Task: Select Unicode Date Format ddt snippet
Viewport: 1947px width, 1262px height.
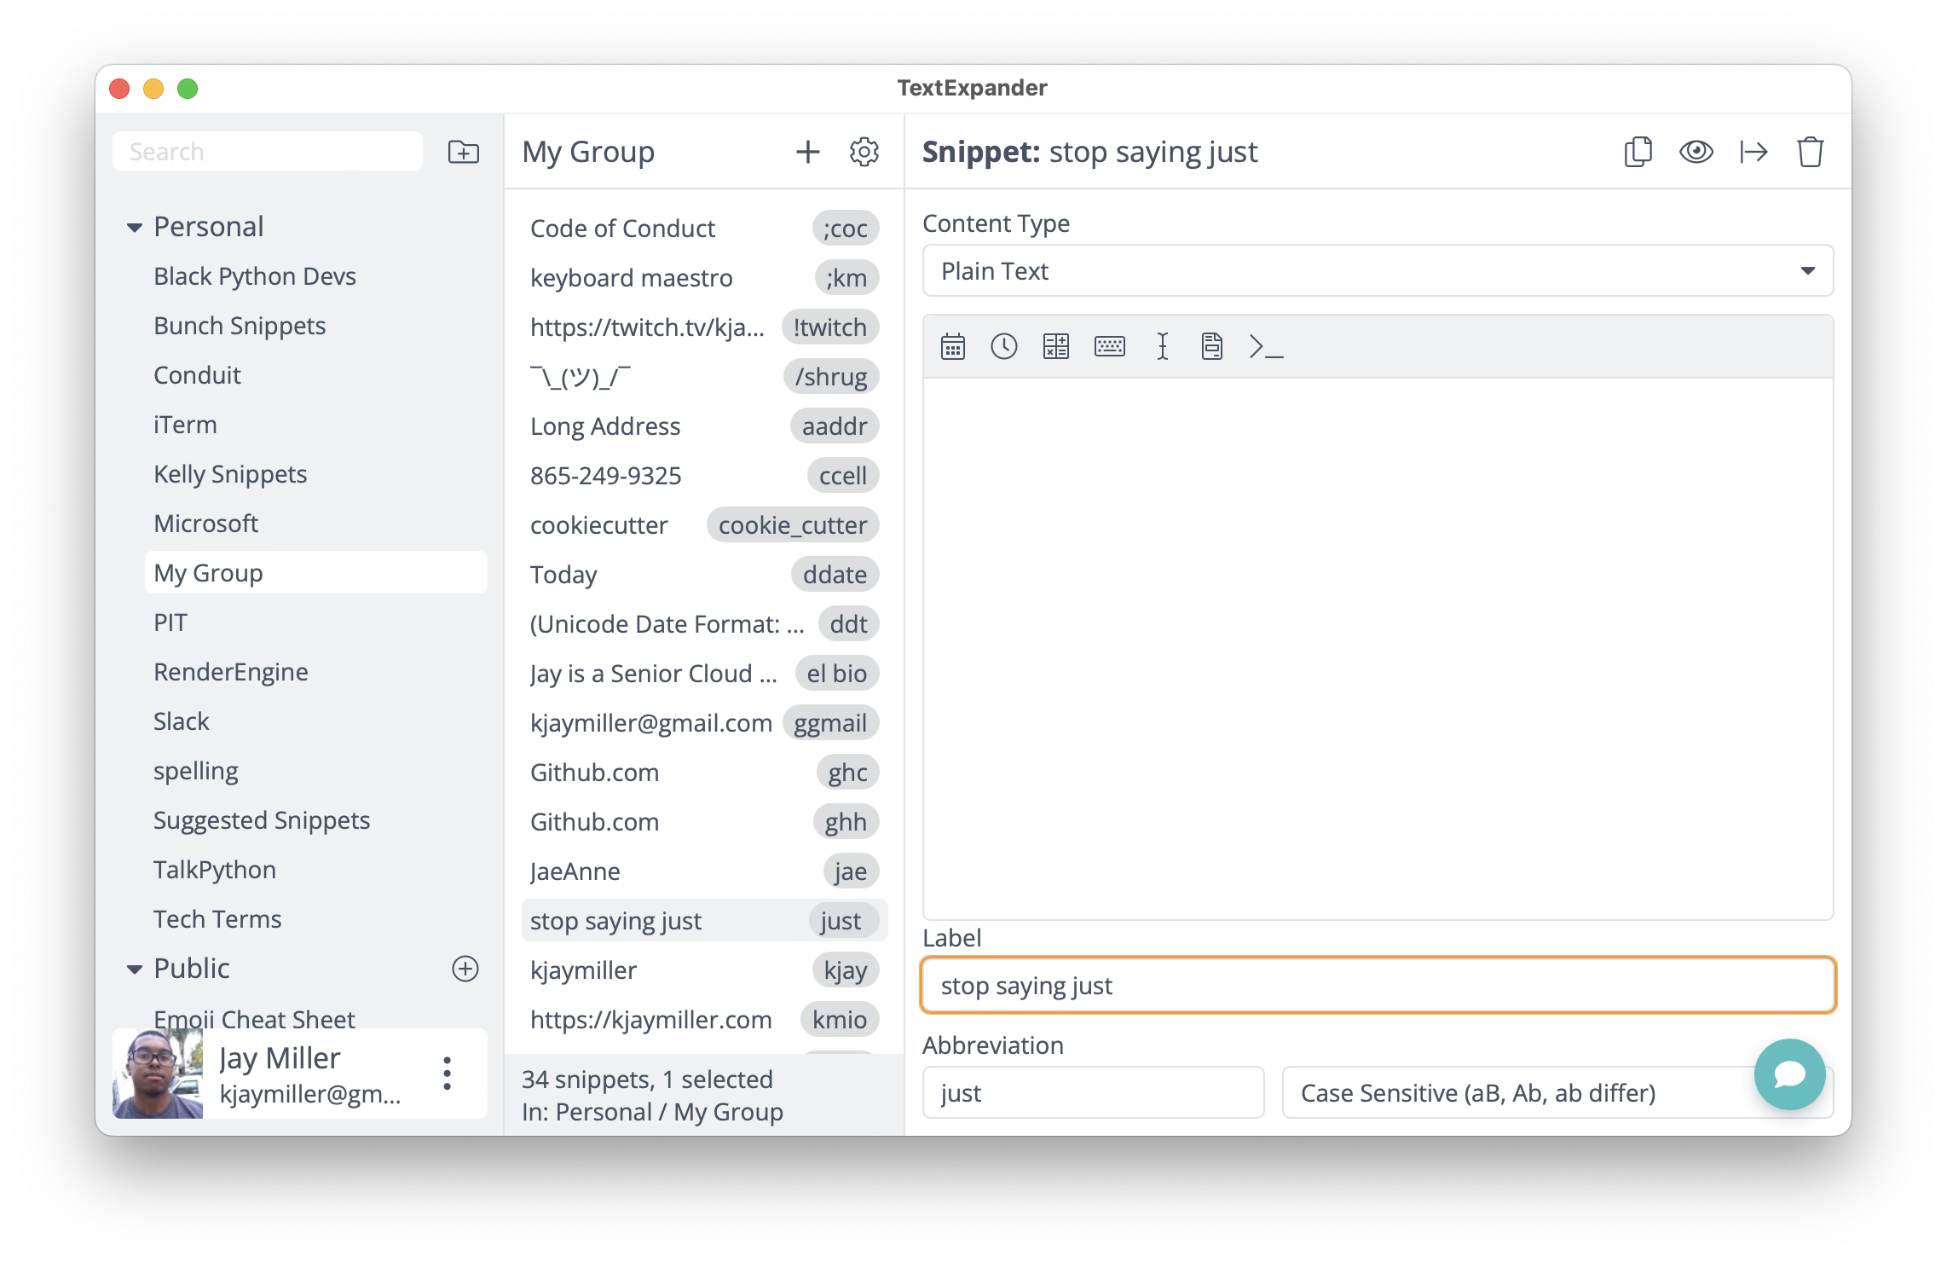Action: [x=704, y=624]
